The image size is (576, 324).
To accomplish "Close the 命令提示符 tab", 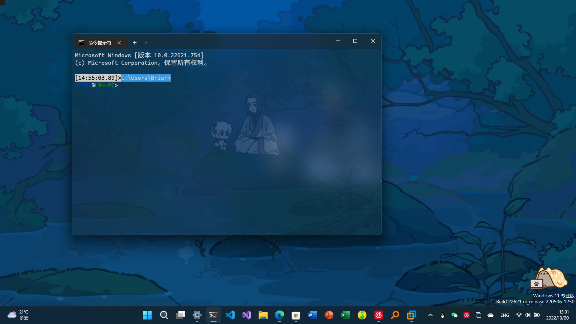I will click(119, 43).
